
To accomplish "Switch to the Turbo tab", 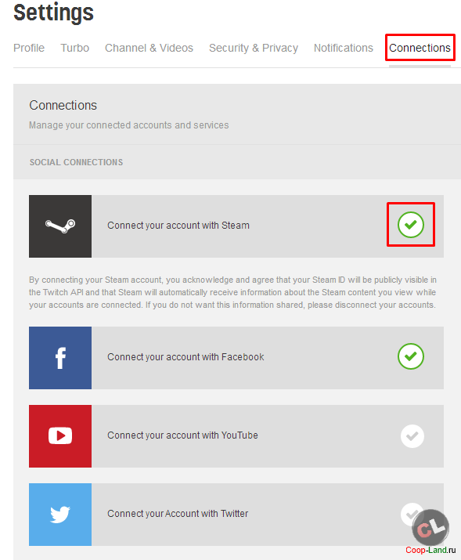I will pos(74,48).
